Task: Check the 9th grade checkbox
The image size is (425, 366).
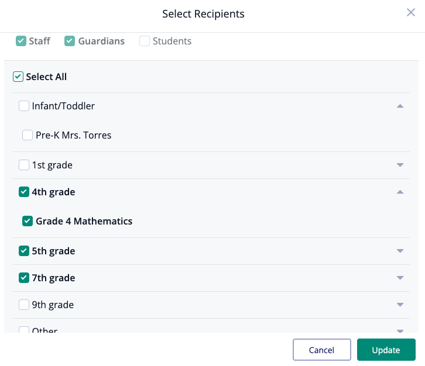Action: pyautogui.click(x=24, y=305)
